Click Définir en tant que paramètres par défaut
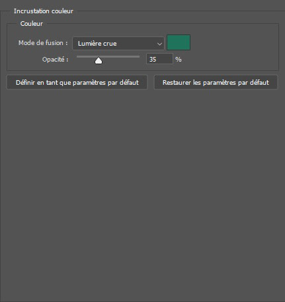285x302 pixels. [x=77, y=82]
